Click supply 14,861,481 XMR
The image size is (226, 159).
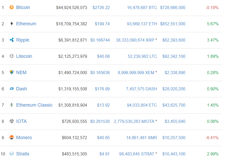tap(142, 138)
